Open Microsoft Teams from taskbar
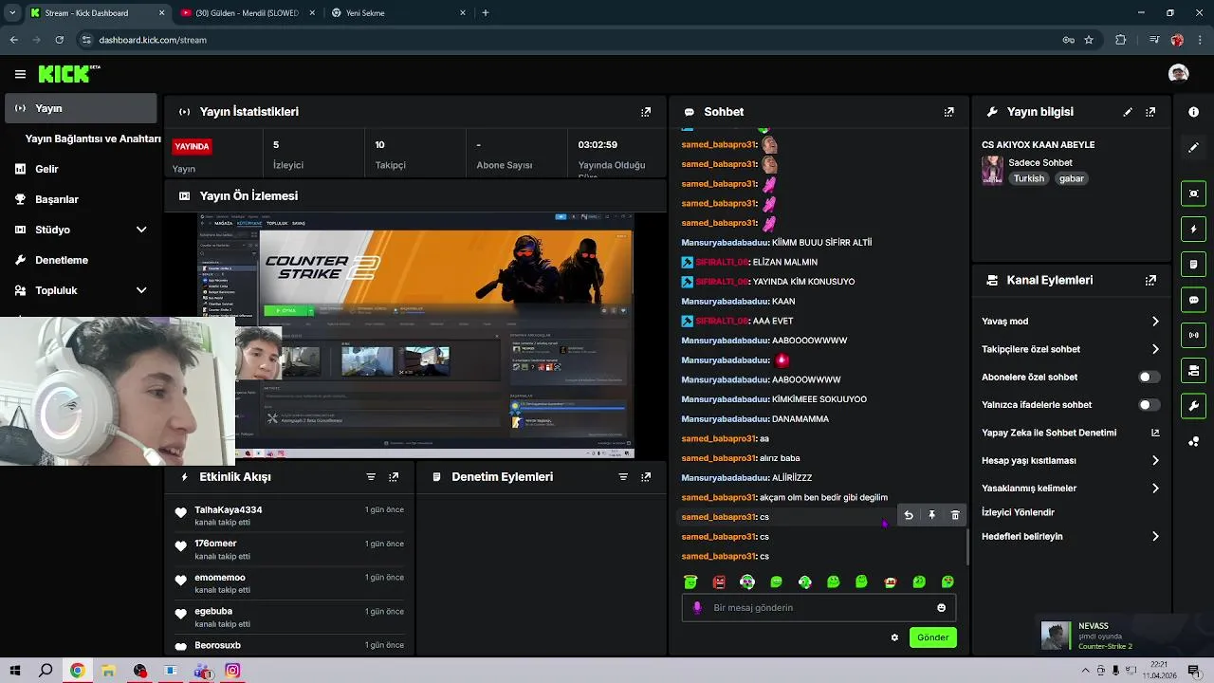1214x683 pixels. point(202,671)
